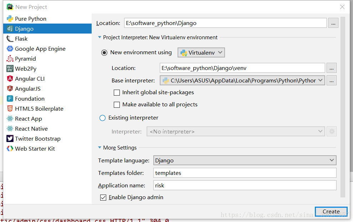353x222 pixels.
Task: Select the Web2Py icon
Action: pyautogui.click(x=10, y=69)
